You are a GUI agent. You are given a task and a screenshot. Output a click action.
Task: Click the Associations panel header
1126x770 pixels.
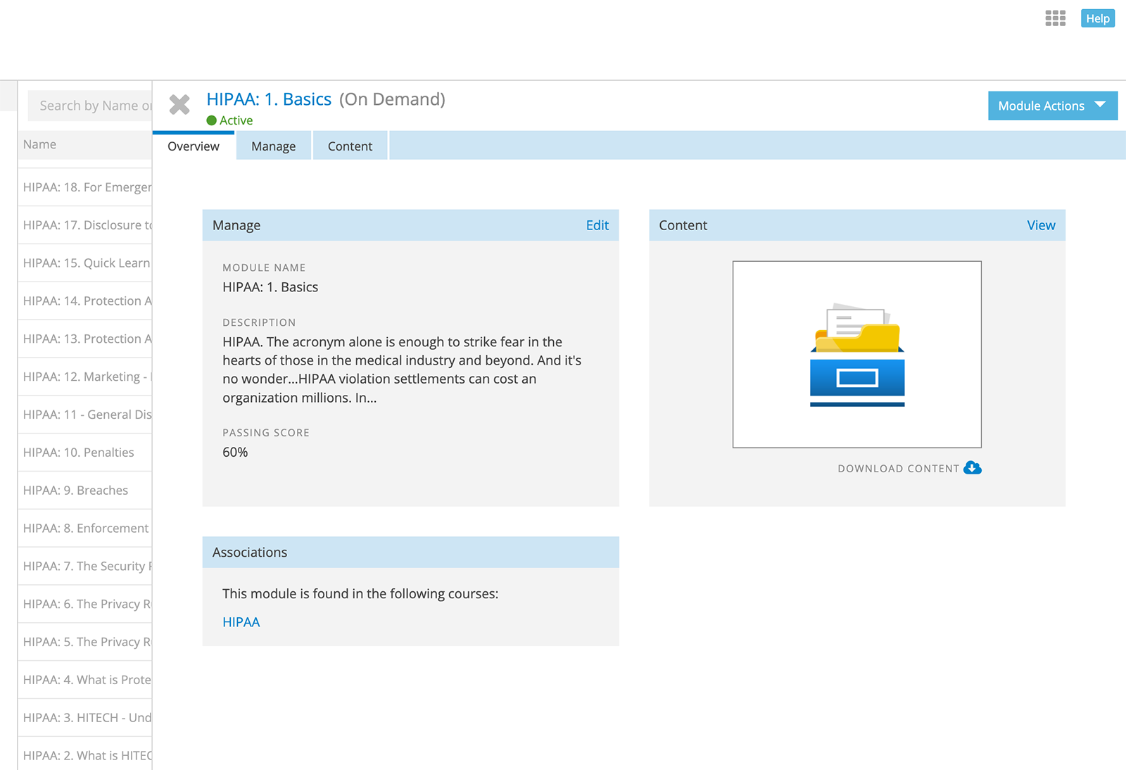point(410,553)
